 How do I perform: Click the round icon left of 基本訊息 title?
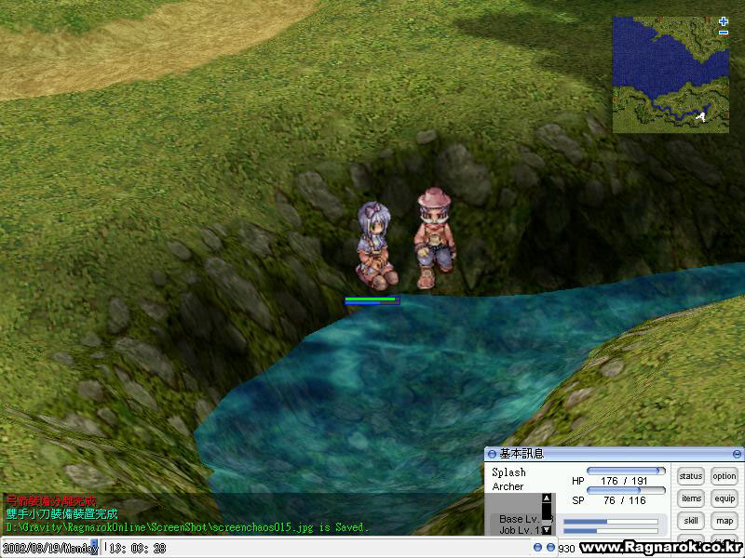492,454
